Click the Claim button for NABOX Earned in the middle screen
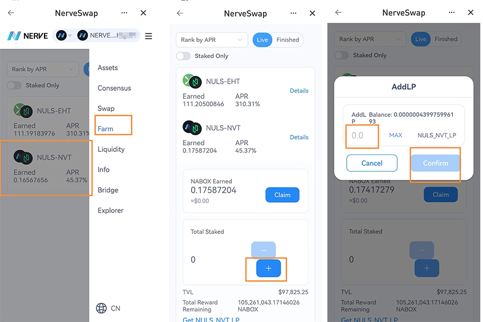Image resolution: width=483 pixels, height=322 pixels. point(282,195)
